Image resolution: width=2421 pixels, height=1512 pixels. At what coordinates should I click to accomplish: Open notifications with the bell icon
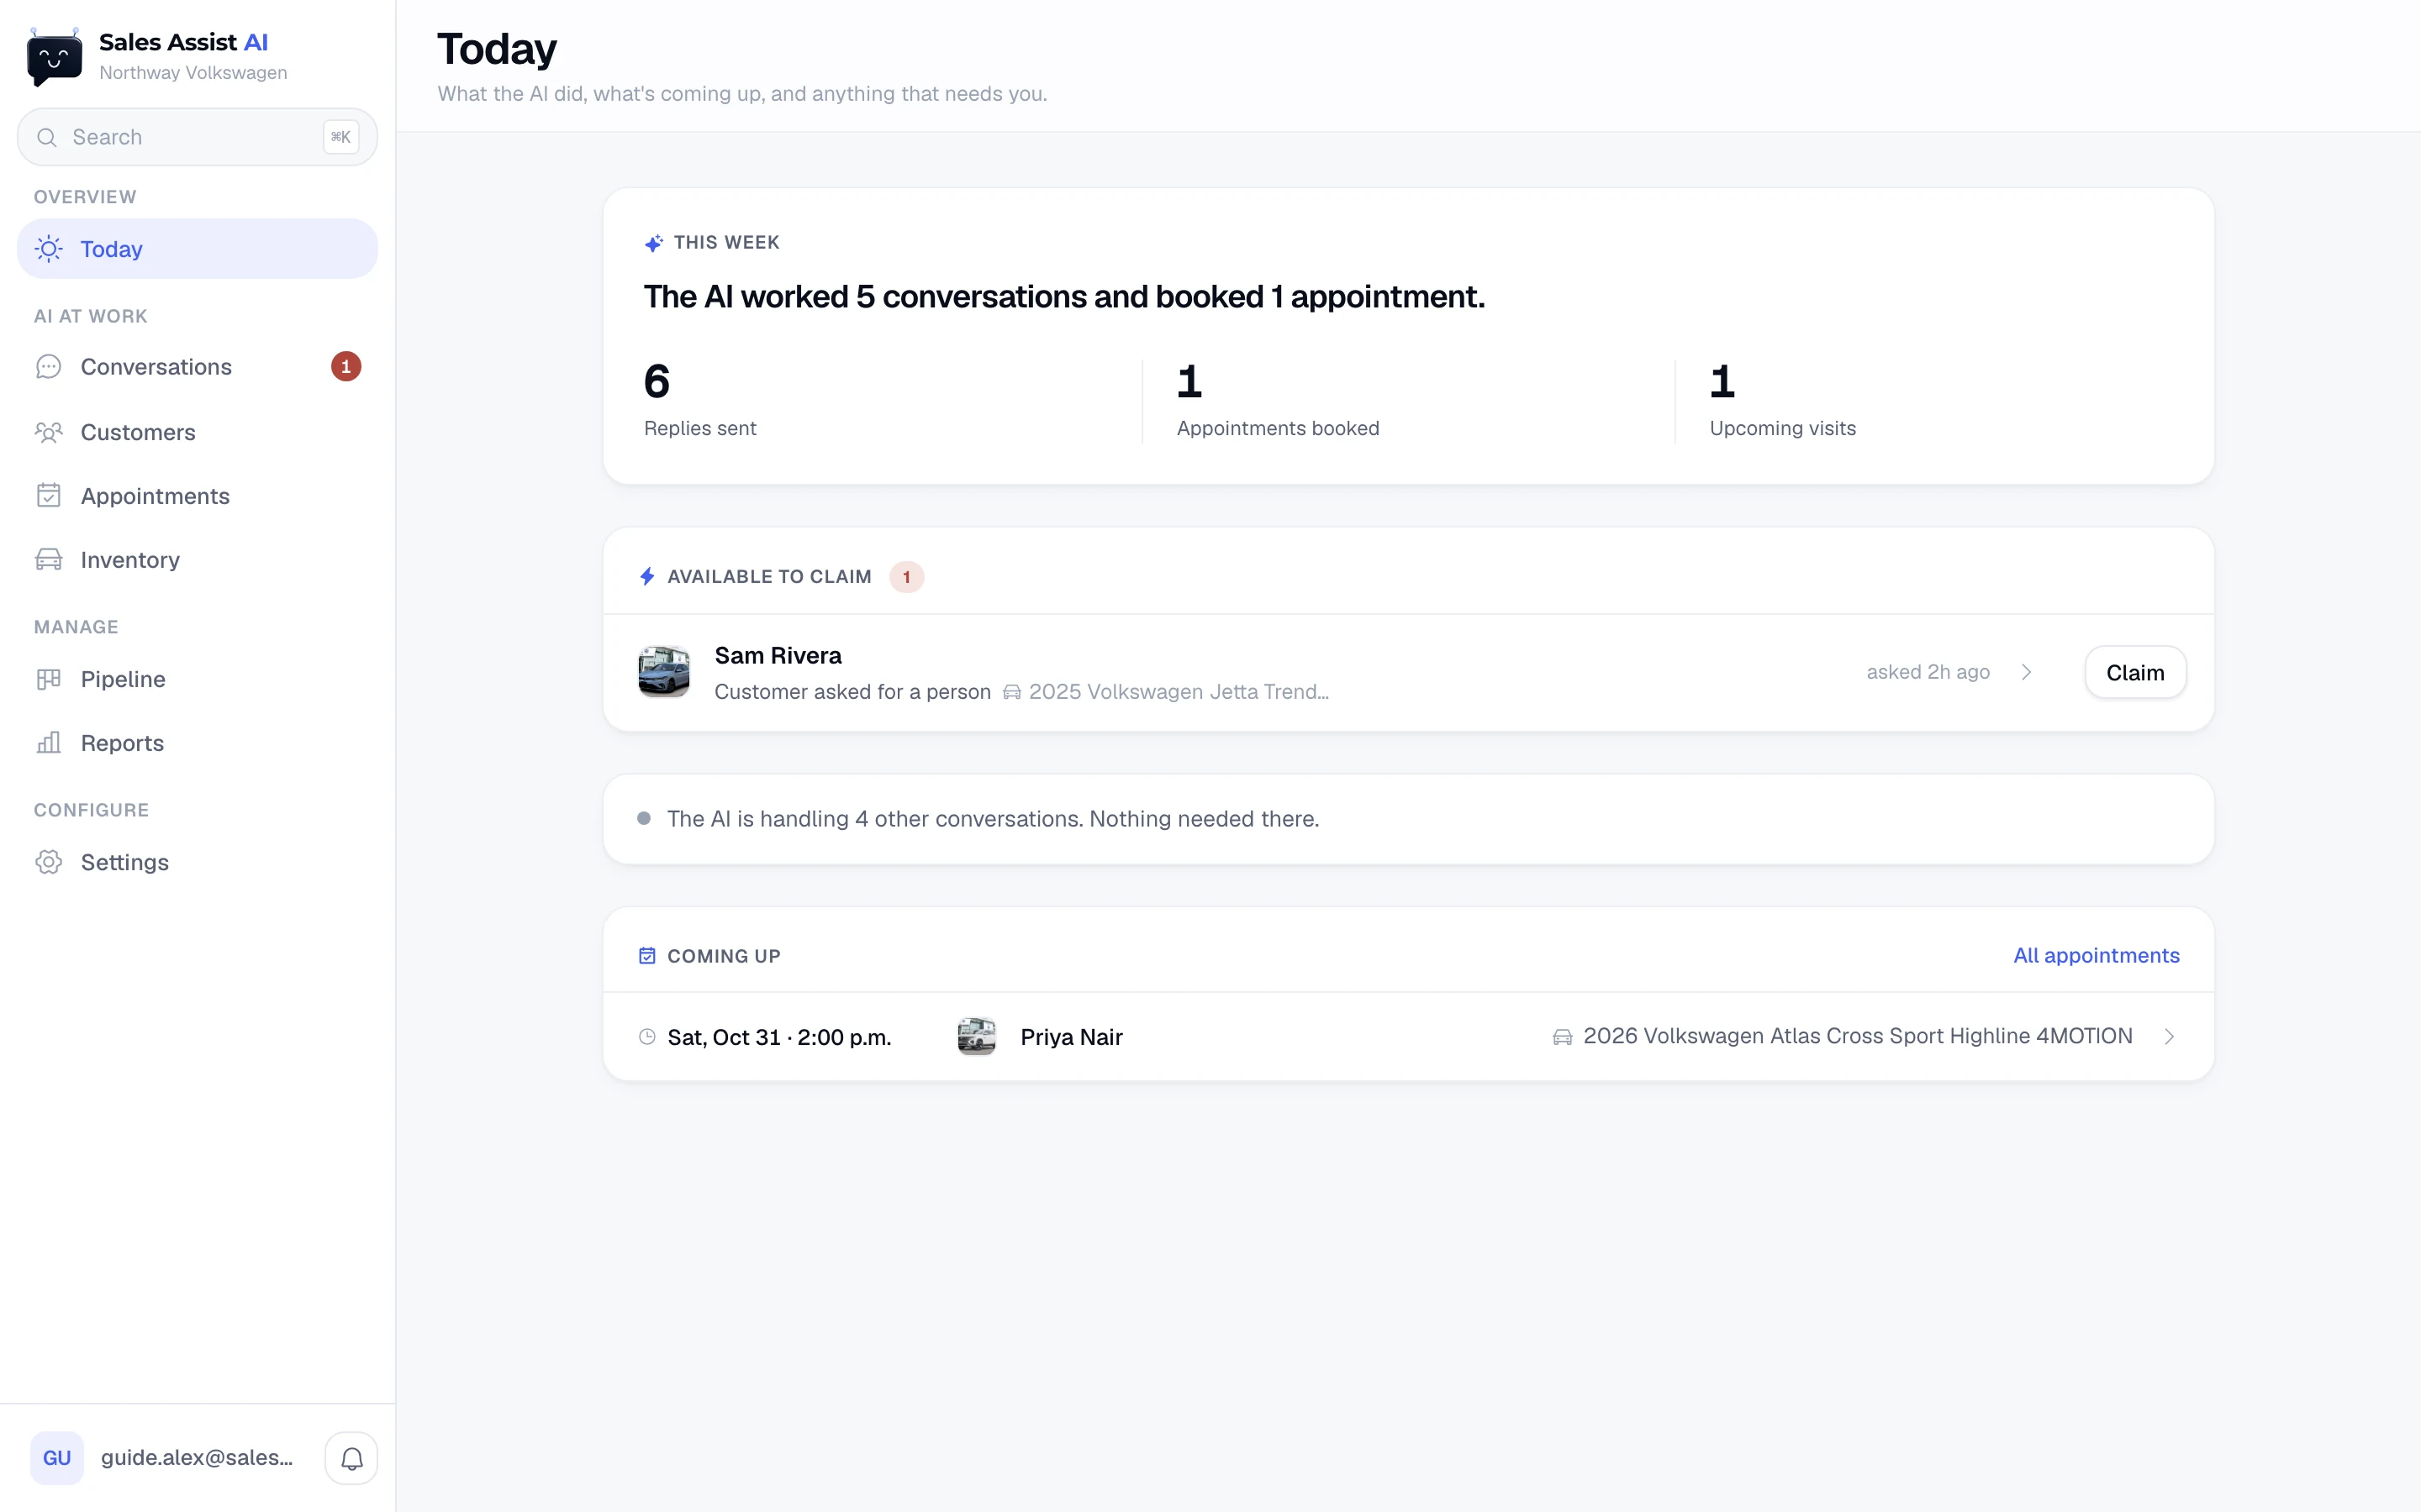[x=351, y=1458]
